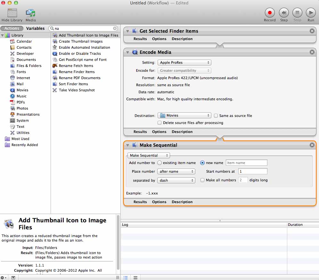Remove the Encode Media action
Image resolution: width=319 pixels, height=280 pixels.
coord(312,52)
